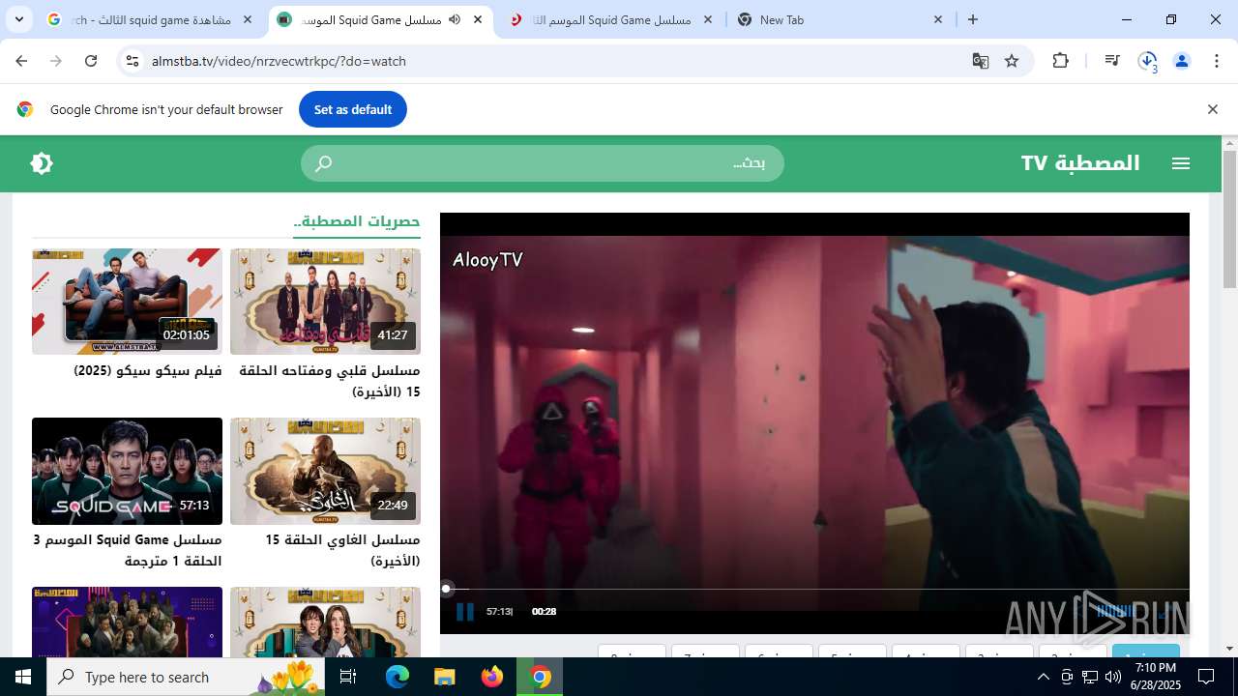The width and height of the screenshot is (1238, 696).
Task: Open Chrome downloads icon
Action: (x=1147, y=61)
